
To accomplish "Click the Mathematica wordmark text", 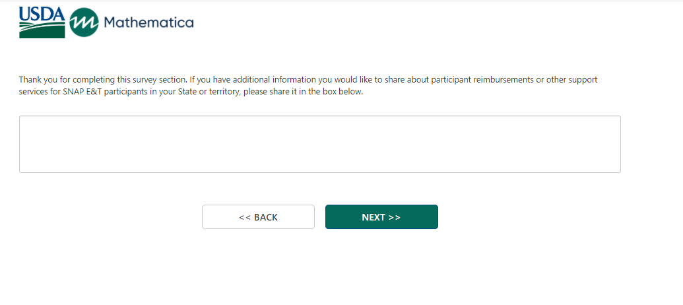I will pyautogui.click(x=148, y=23).
